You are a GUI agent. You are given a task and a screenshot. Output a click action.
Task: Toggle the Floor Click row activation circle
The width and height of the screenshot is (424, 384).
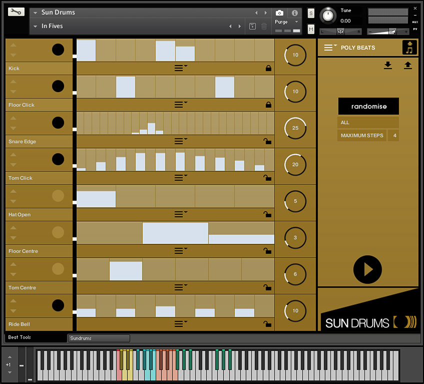coord(58,86)
